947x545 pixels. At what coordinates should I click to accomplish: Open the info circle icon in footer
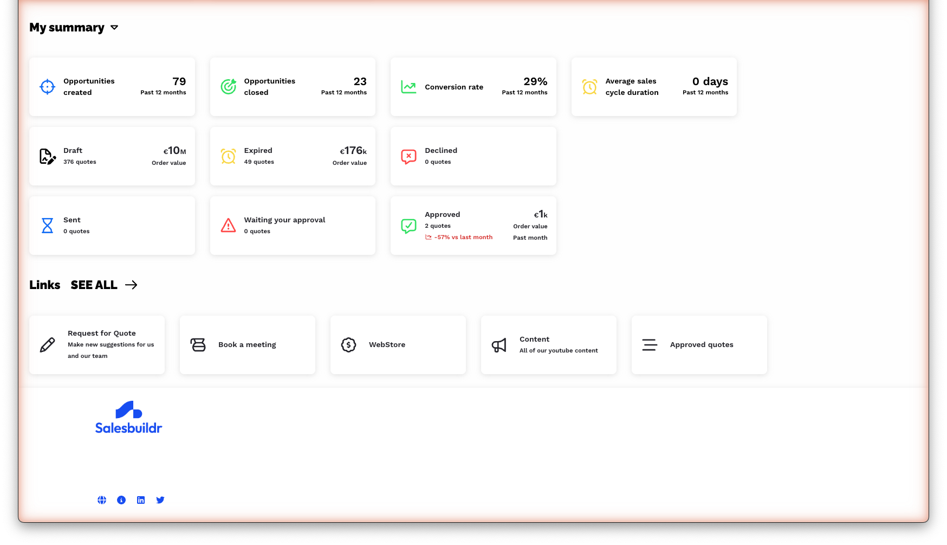121,500
